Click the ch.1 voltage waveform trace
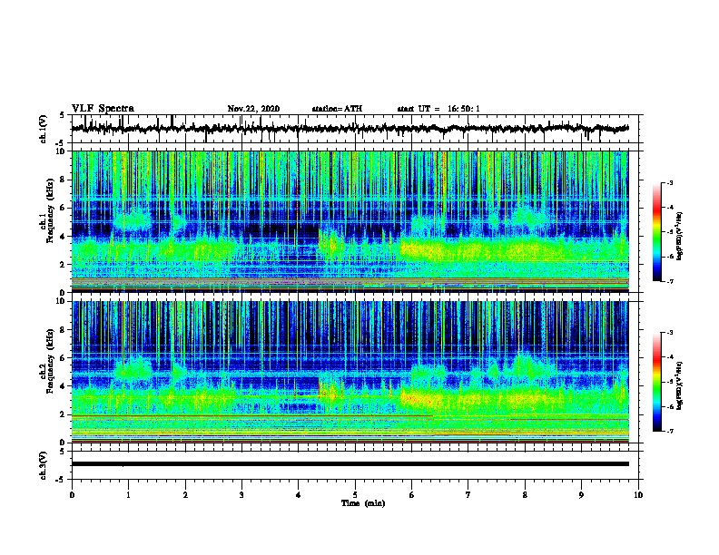This screenshot has width=719, height=555. pyautogui.click(x=350, y=129)
